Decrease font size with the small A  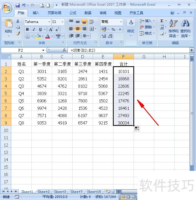57,30
